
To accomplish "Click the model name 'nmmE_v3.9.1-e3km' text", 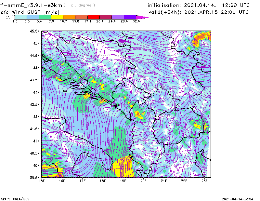I will pos(34,5).
